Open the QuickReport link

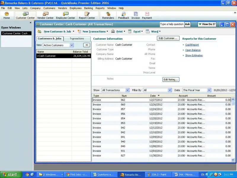[x=192, y=45]
